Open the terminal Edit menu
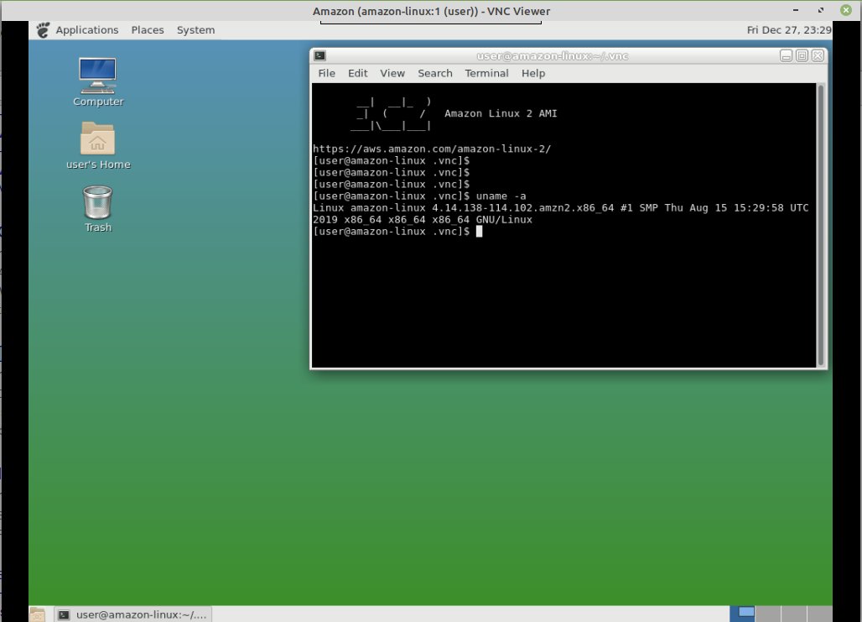Image resolution: width=862 pixels, height=622 pixels. (x=357, y=73)
